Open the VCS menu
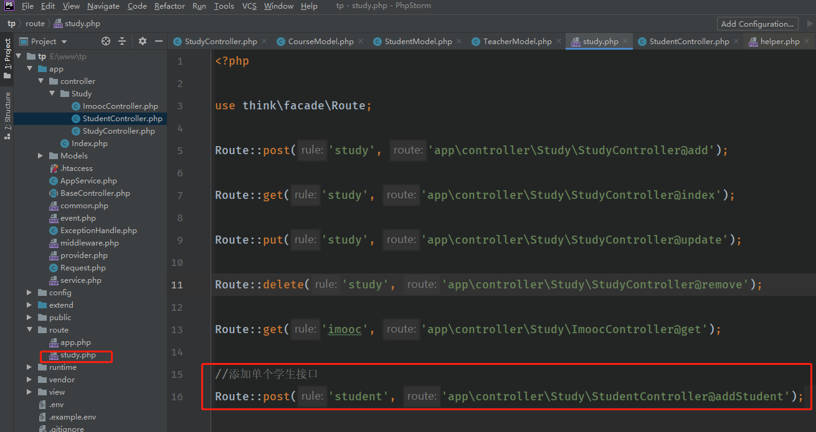The height and width of the screenshot is (432, 816). point(249,6)
